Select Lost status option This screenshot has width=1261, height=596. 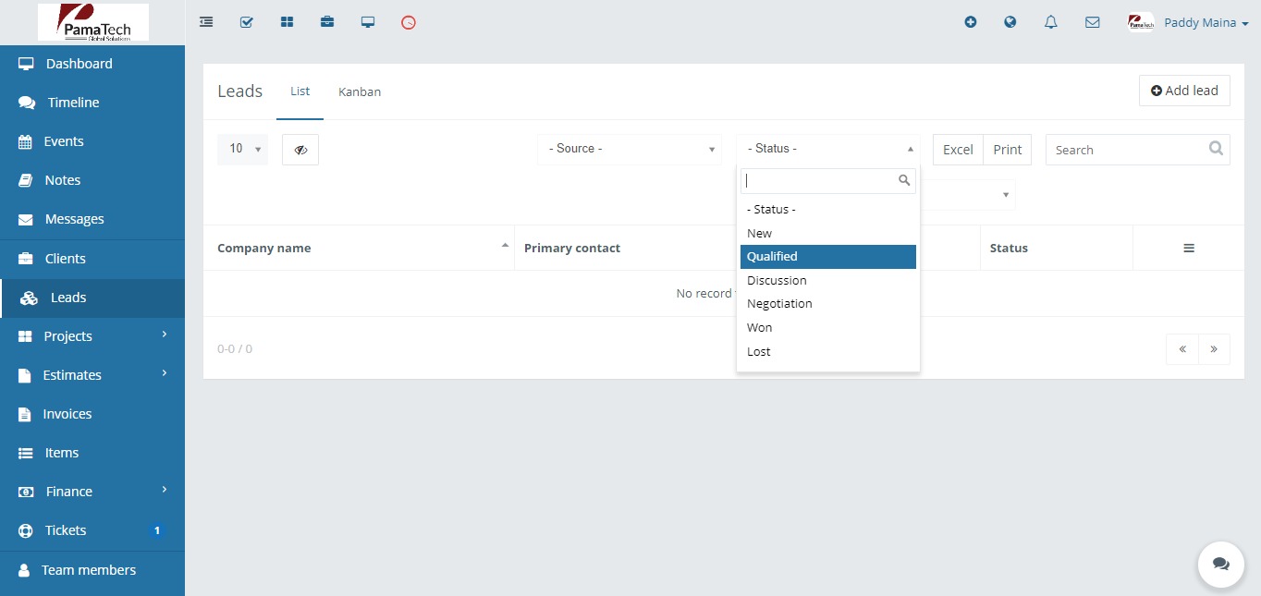[828, 351]
